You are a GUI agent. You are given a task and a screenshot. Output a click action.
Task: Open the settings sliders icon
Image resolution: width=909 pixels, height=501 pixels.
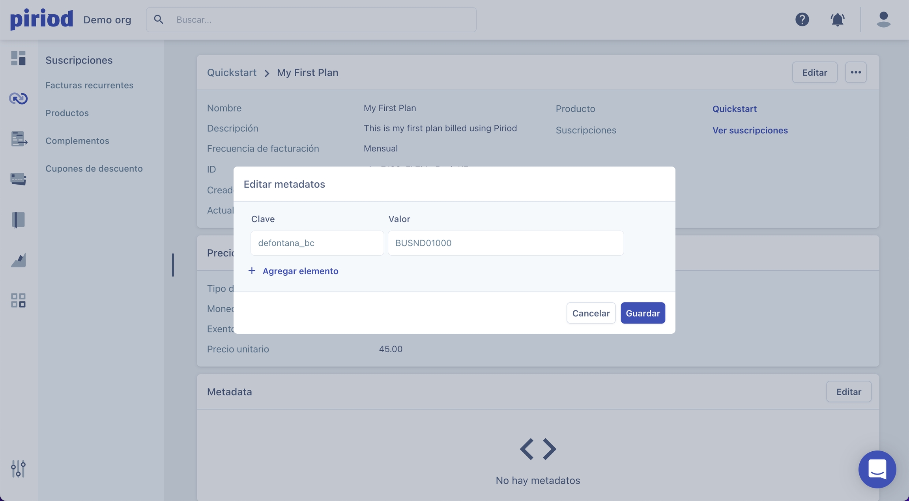(x=18, y=469)
